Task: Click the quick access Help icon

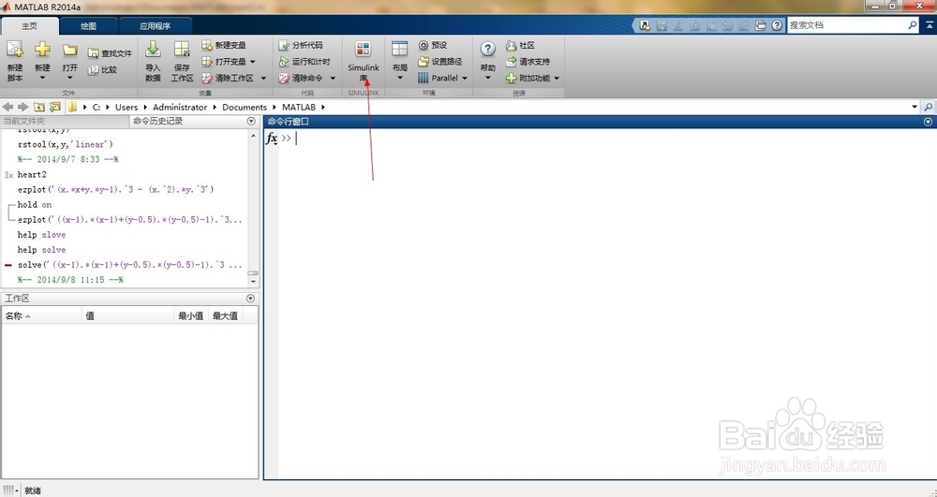Action: [776, 25]
